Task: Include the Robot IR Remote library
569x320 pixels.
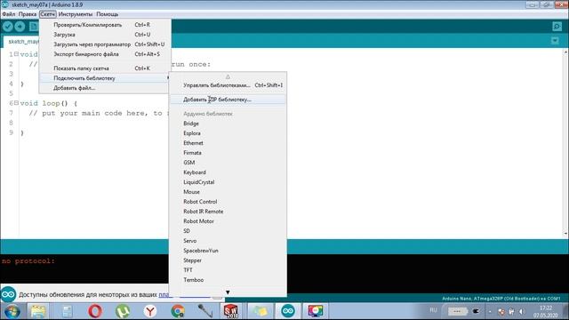Action: point(204,212)
